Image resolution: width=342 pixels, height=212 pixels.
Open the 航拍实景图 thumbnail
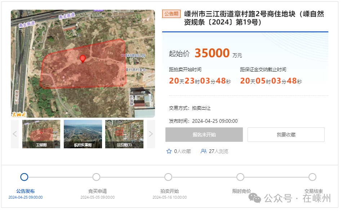(83, 134)
